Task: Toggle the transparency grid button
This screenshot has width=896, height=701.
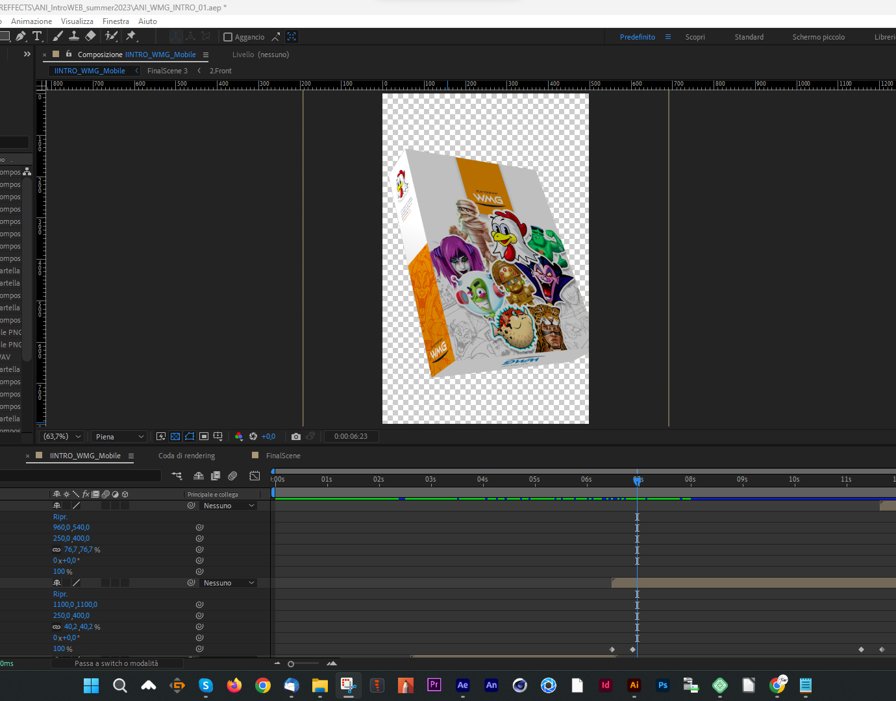Action: coord(175,436)
